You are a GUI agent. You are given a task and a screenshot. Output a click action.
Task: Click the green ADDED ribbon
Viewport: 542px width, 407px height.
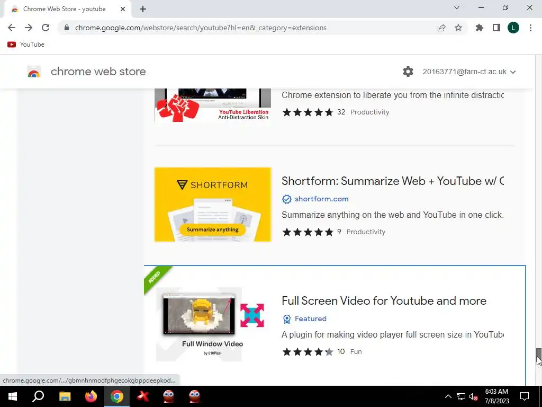pyautogui.click(x=156, y=278)
